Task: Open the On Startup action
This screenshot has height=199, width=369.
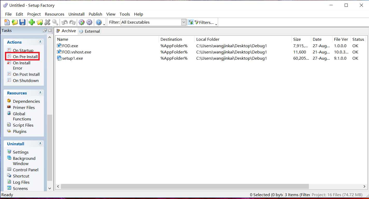Action: coord(23,50)
